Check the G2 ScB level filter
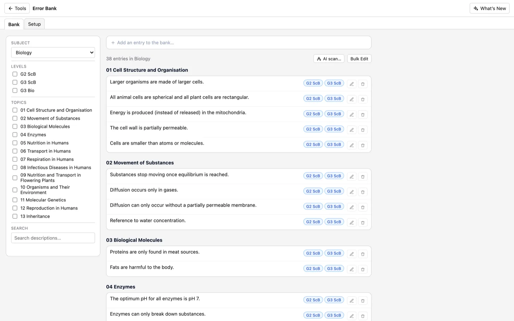The image size is (514, 321). pyautogui.click(x=15, y=74)
